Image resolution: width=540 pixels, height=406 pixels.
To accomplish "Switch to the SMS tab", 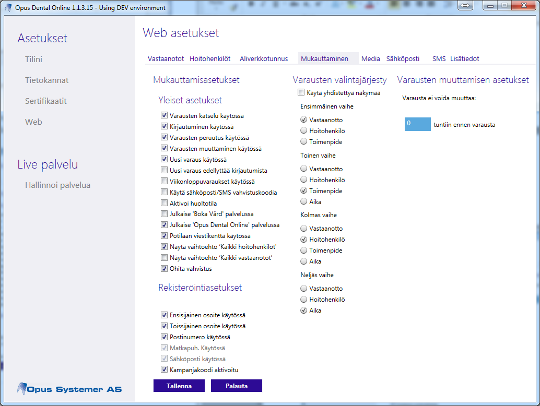I will [439, 59].
